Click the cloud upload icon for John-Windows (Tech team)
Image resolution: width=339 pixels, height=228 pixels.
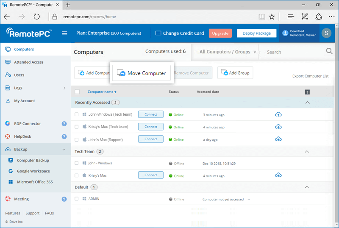pyautogui.click(x=278, y=114)
